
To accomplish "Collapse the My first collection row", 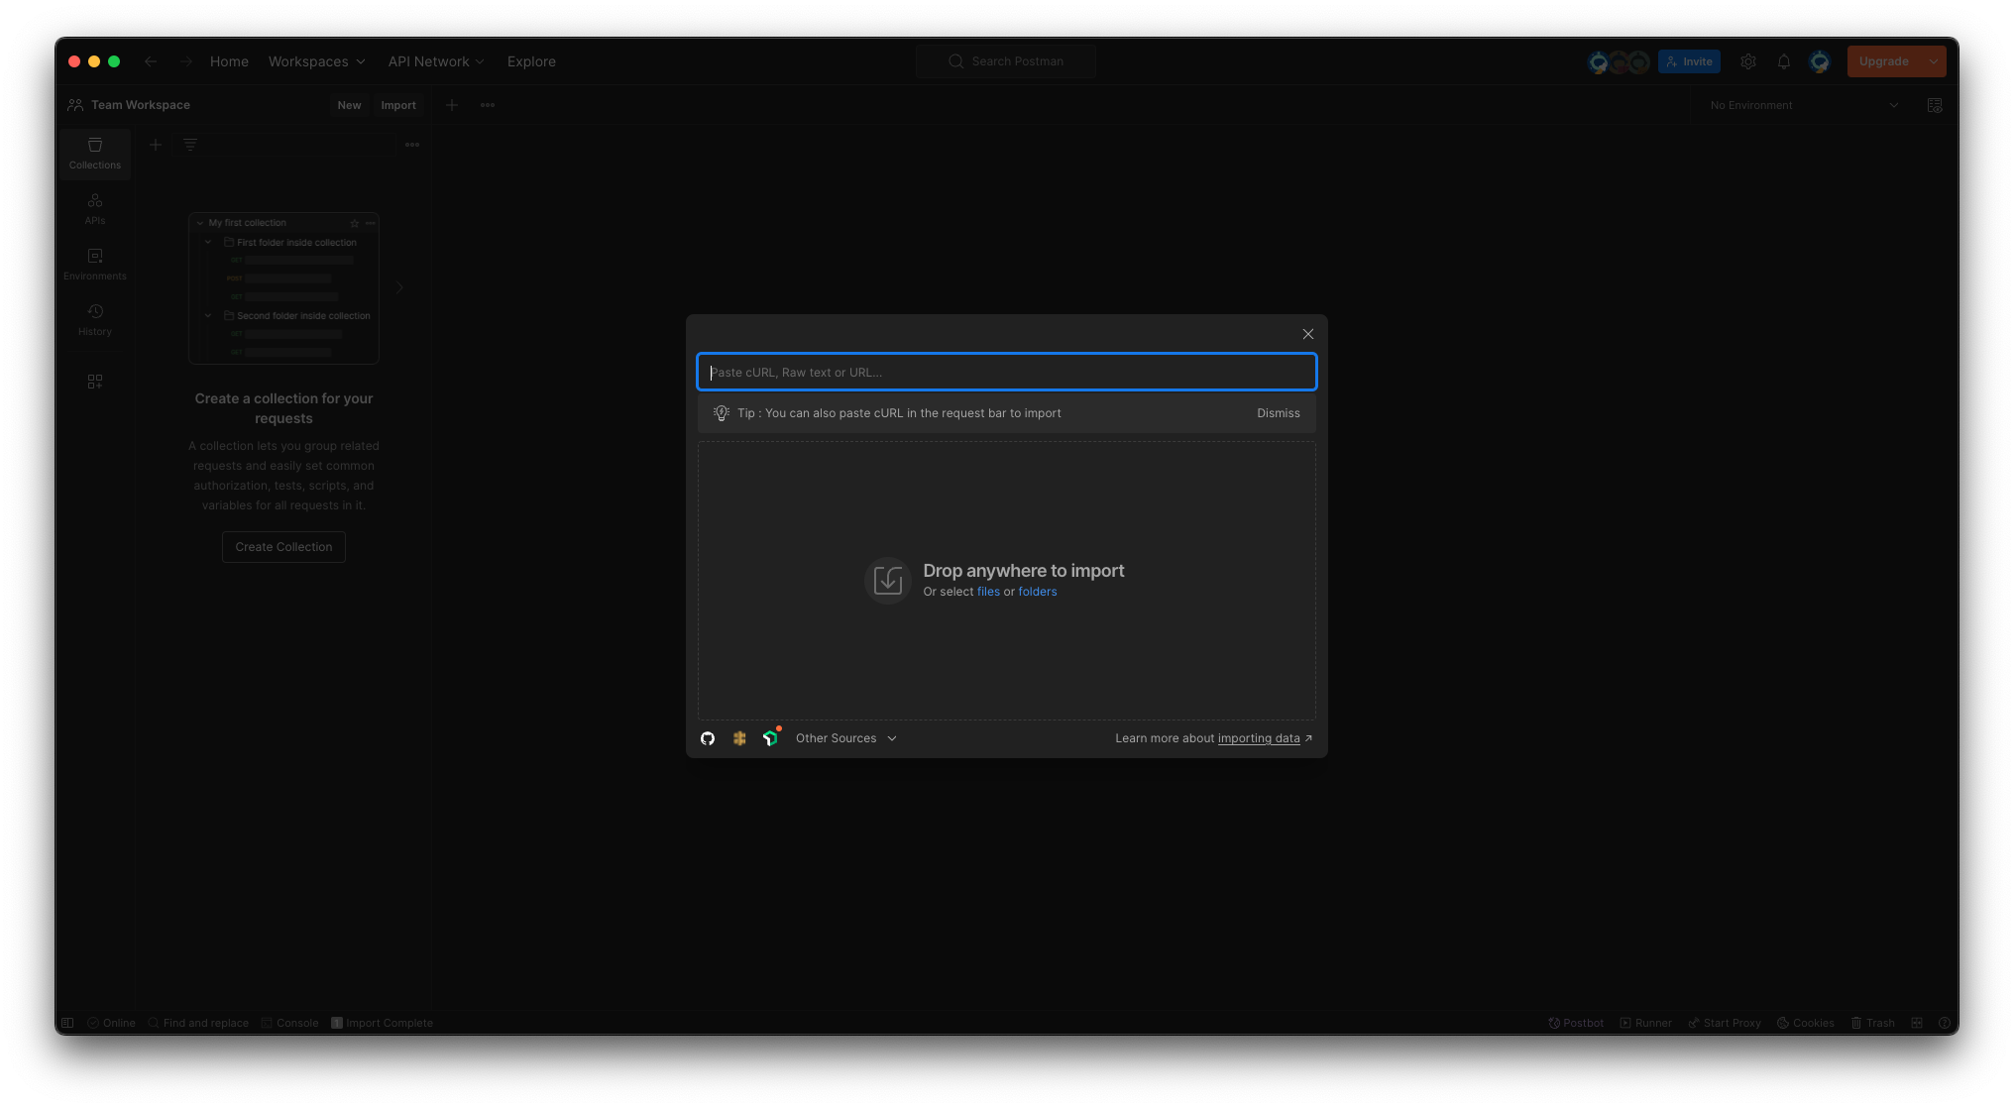I will click(x=200, y=223).
